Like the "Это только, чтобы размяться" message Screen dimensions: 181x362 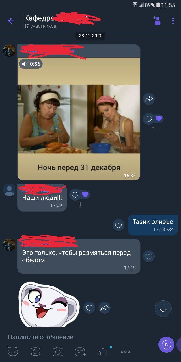pos(149,257)
